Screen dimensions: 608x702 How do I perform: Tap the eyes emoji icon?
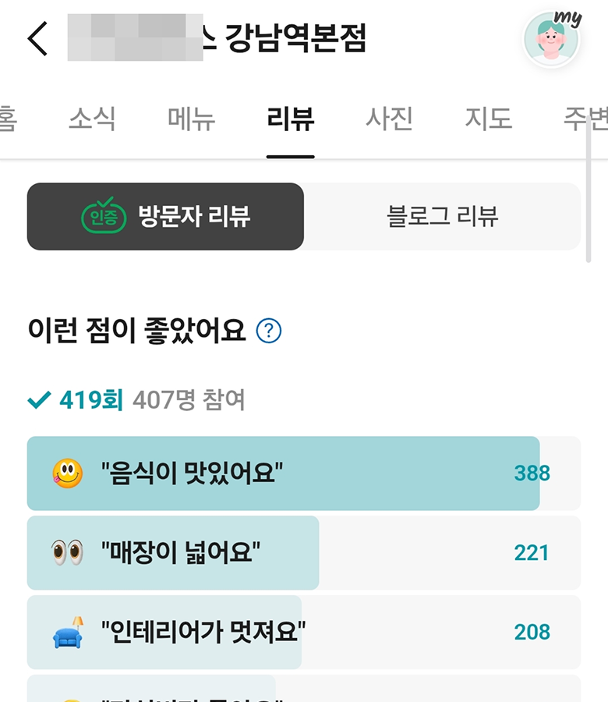(68, 553)
